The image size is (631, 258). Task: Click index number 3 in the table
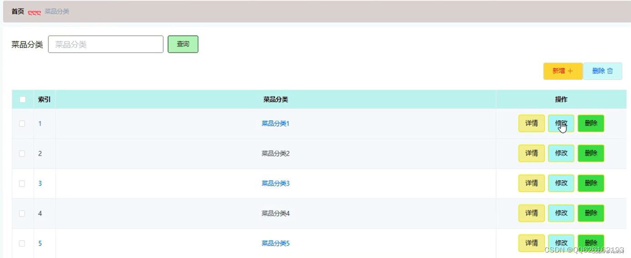[40, 184]
